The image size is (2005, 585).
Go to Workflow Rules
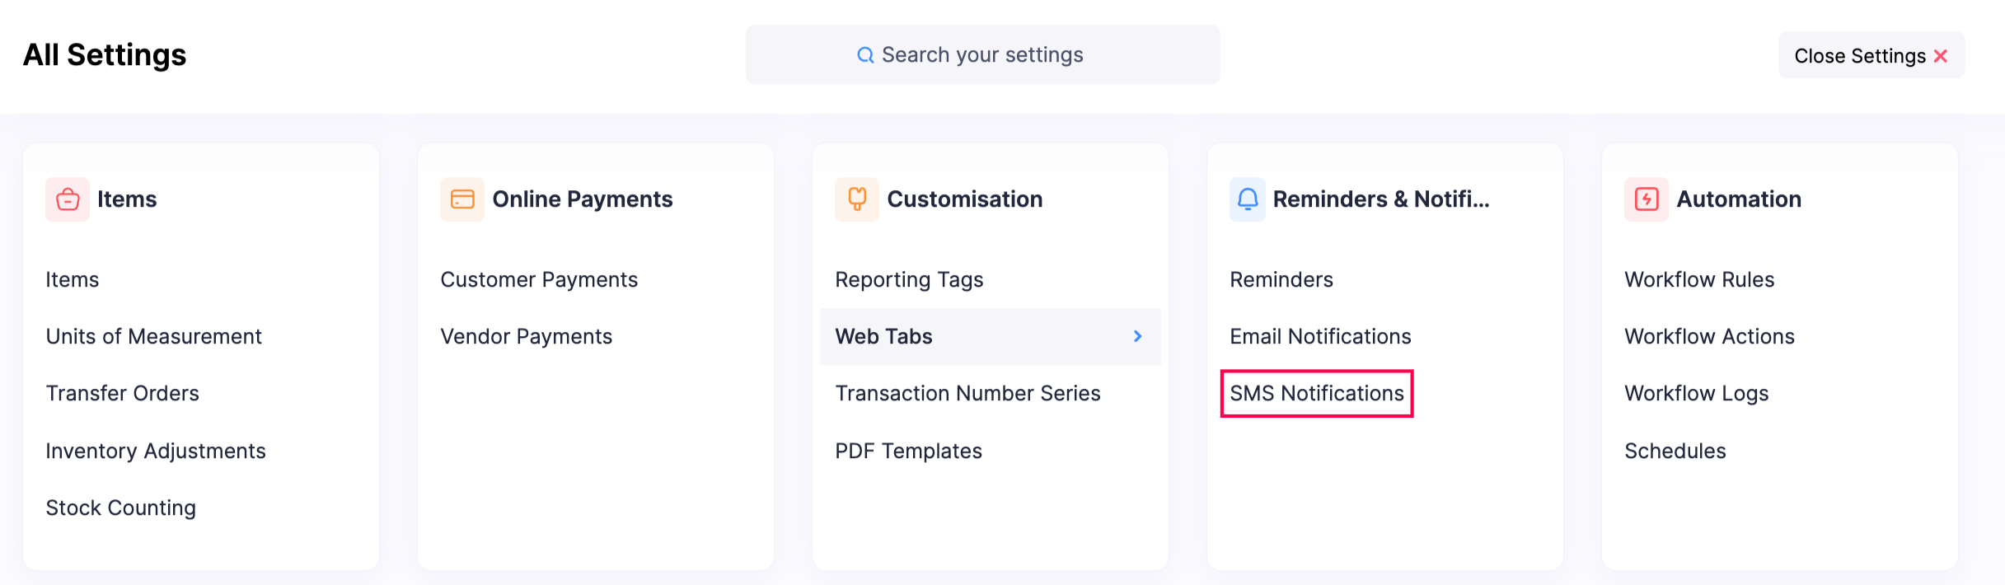tap(1698, 279)
